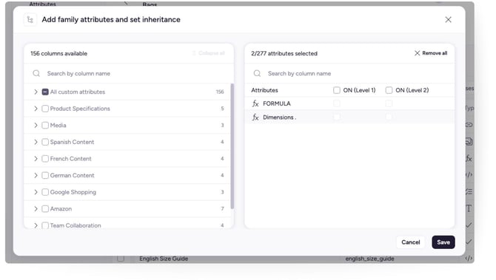Screen dimensions: 496x280
Task: Click the Attributes column header
Action: pos(264,90)
